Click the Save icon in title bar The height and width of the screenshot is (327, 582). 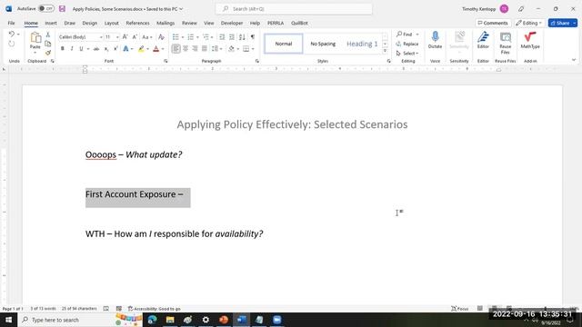pyautogui.click(x=62, y=8)
